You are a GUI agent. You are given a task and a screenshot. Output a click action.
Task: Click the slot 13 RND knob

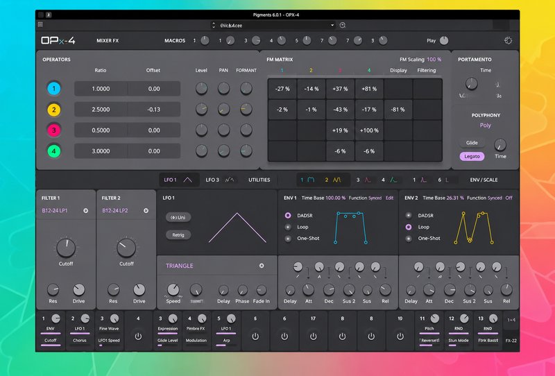click(493, 318)
